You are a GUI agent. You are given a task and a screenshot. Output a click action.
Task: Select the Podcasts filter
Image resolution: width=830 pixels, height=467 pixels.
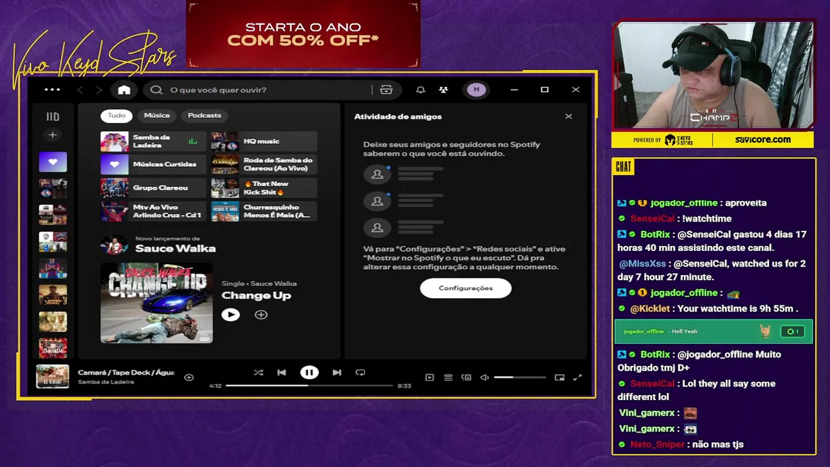pos(204,115)
